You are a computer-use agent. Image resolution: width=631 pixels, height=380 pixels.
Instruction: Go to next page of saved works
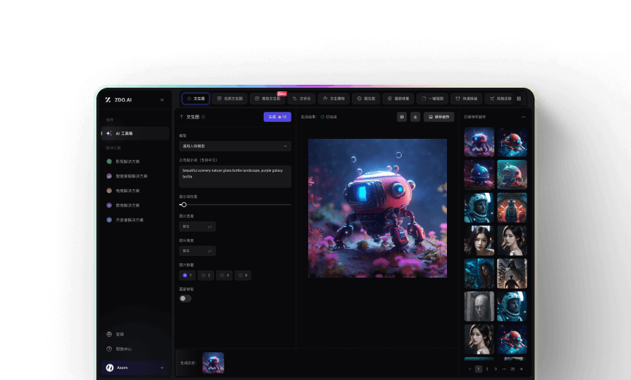tap(521, 369)
